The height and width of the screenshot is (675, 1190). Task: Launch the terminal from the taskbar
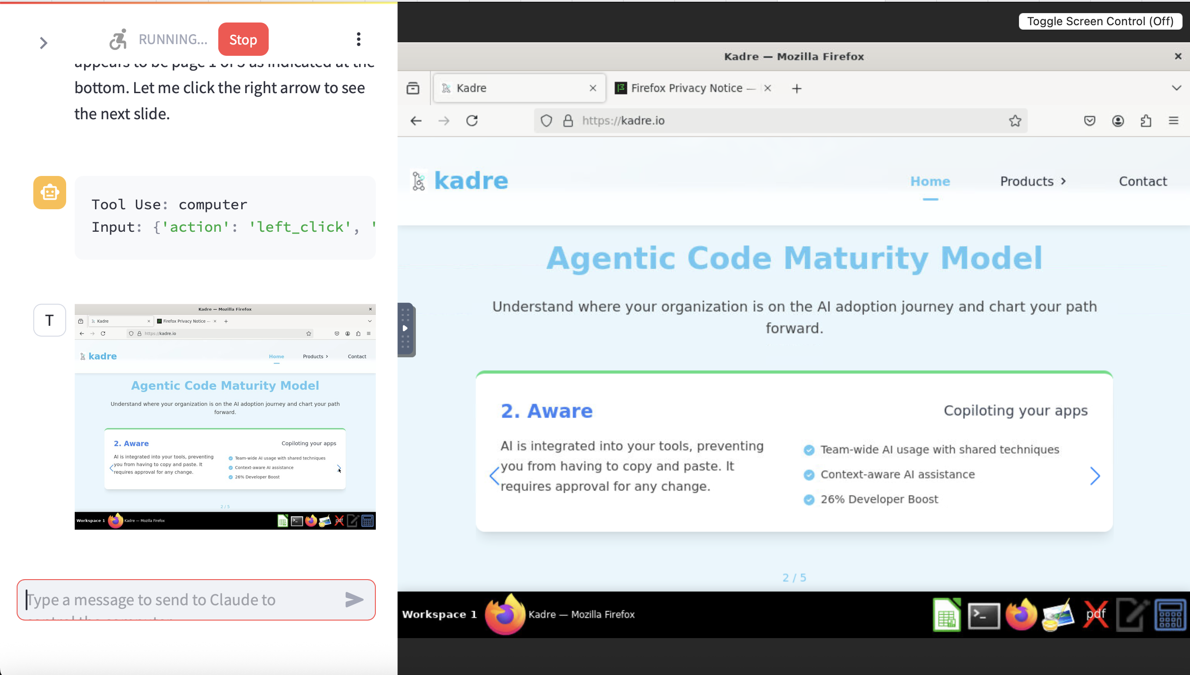coord(984,615)
